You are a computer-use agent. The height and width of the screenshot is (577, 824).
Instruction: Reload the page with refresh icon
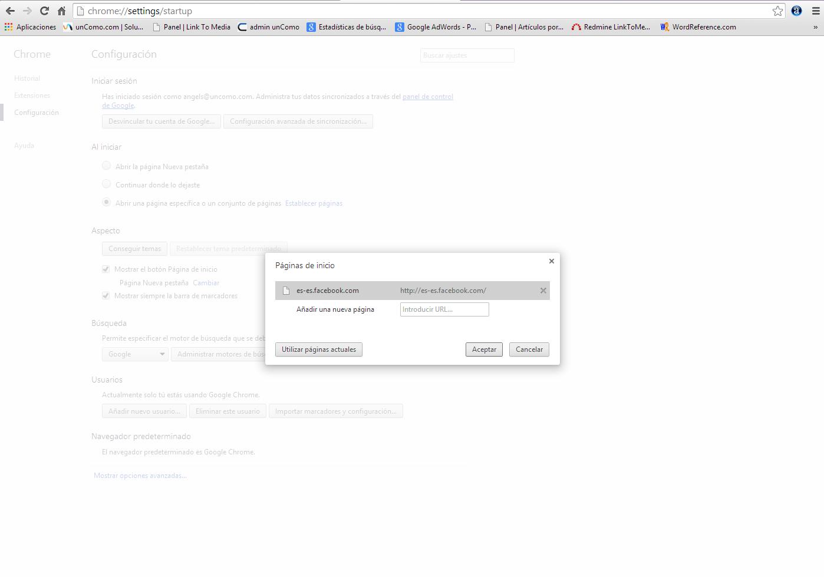44,11
